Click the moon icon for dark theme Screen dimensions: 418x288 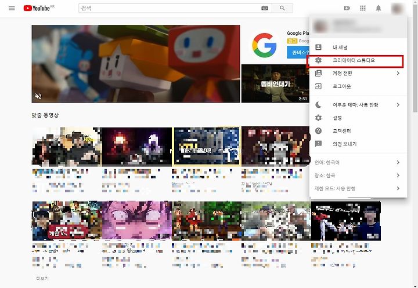318,105
